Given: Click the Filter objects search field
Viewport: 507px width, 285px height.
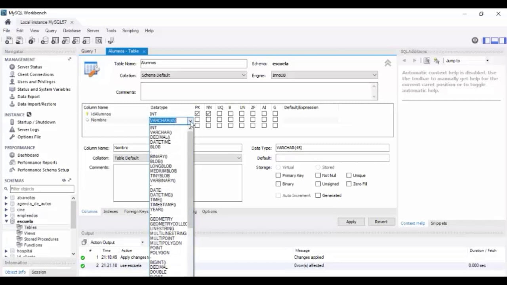Looking at the screenshot, I should 42,189.
